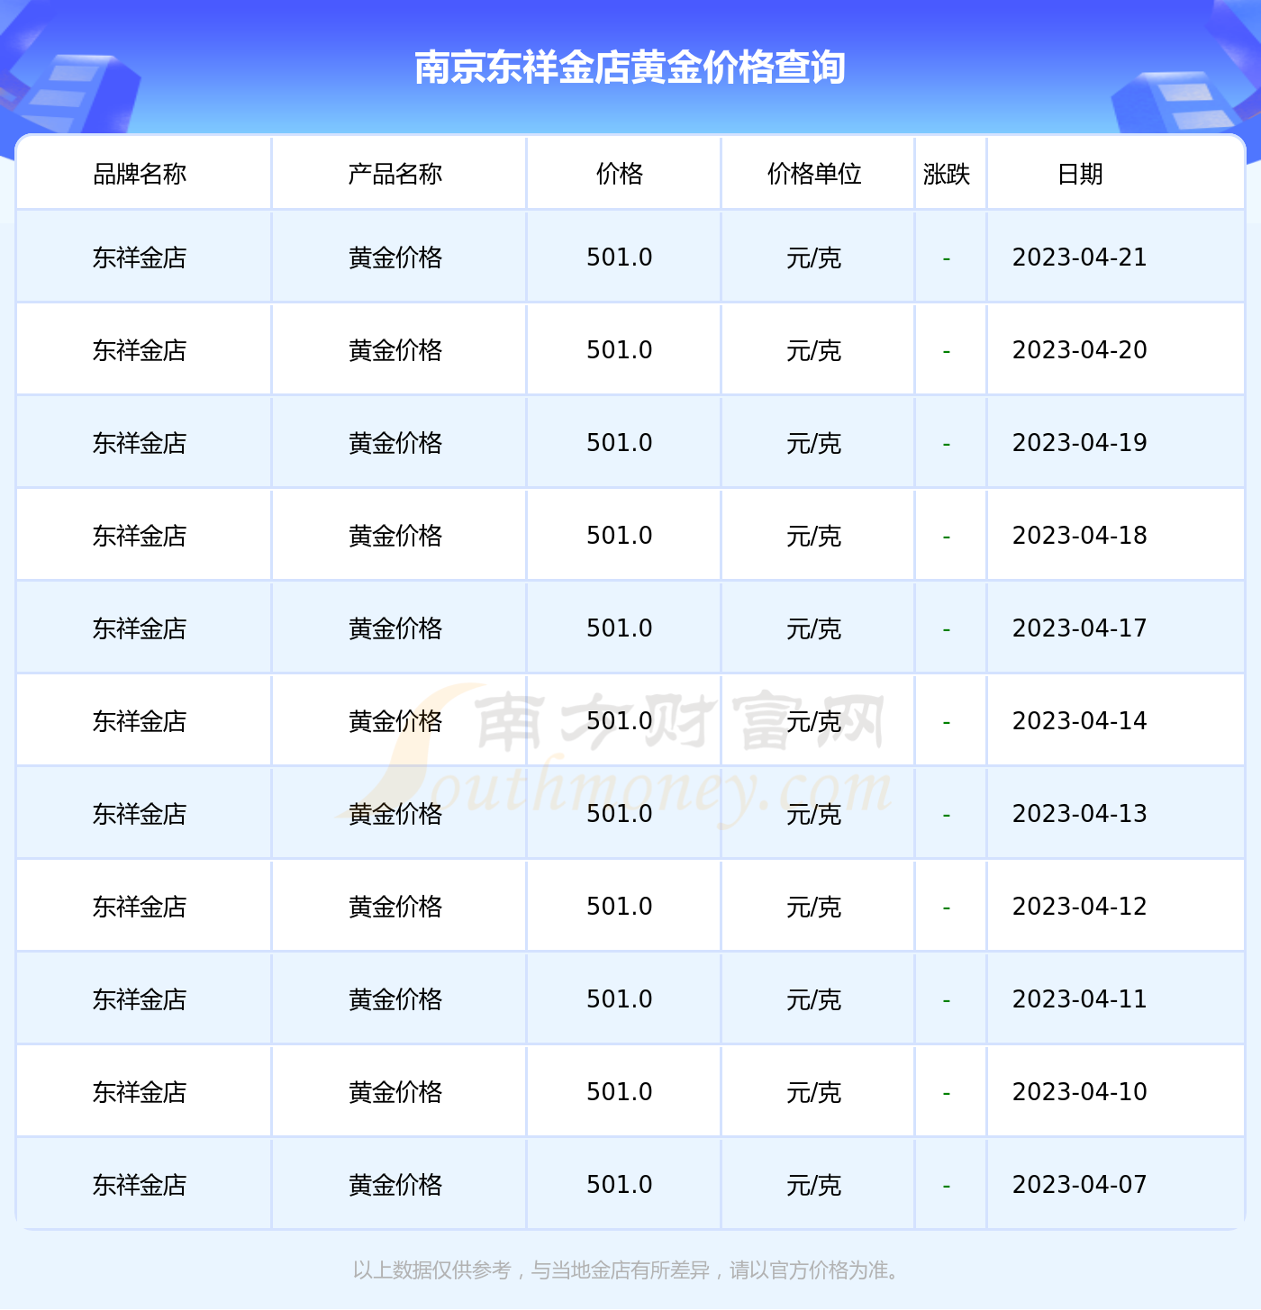Click 元/克 in the 2023-04-10 row
The image size is (1261, 1310).
[x=814, y=1093]
